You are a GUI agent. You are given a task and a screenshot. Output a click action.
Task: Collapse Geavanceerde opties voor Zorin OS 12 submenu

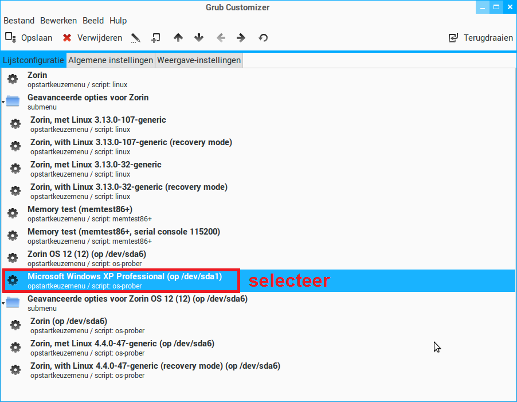[3, 303]
